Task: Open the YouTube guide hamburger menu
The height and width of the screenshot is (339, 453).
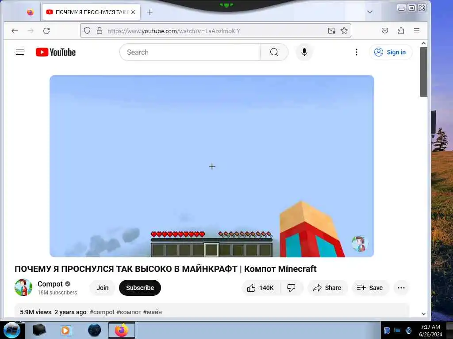Action: (x=20, y=52)
